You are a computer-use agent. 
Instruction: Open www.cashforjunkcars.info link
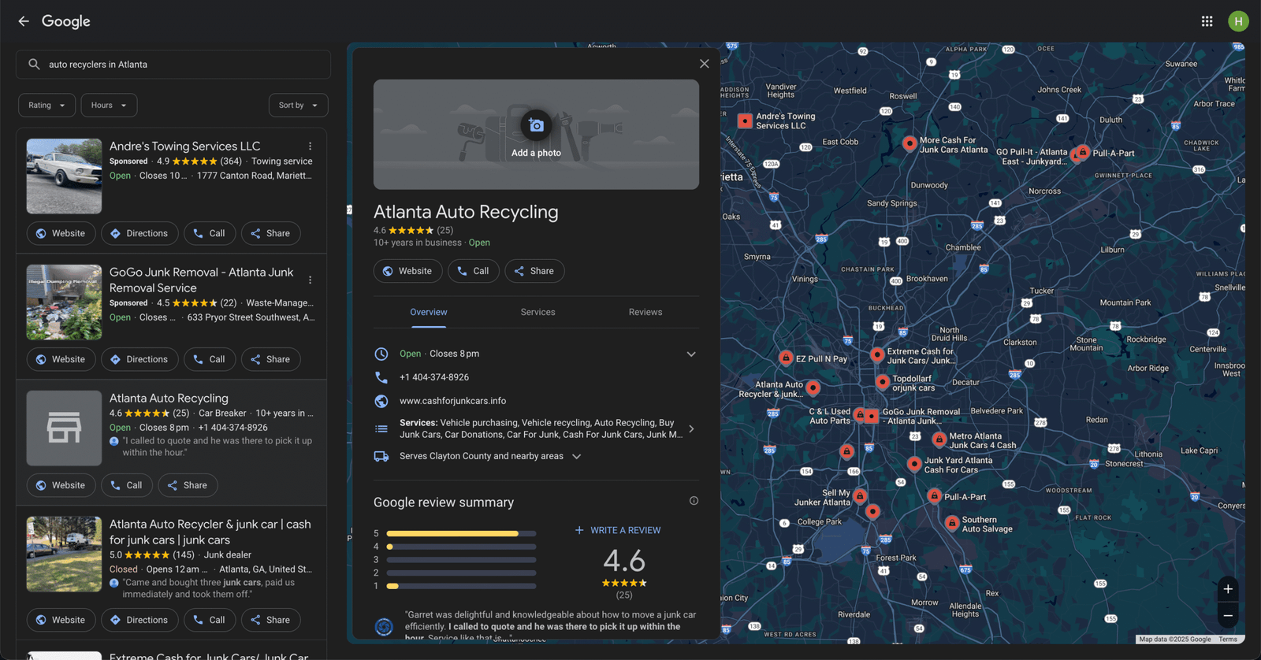point(452,401)
